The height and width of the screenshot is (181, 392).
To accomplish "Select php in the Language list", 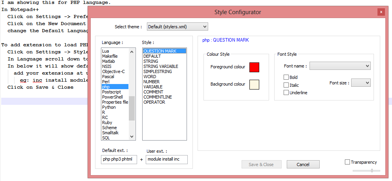I will coord(115,87).
